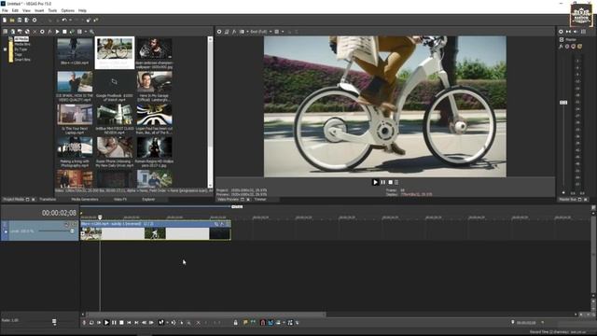The height and width of the screenshot is (336, 597).
Task: Click the timeline play button in transport bar
Action: [106, 323]
